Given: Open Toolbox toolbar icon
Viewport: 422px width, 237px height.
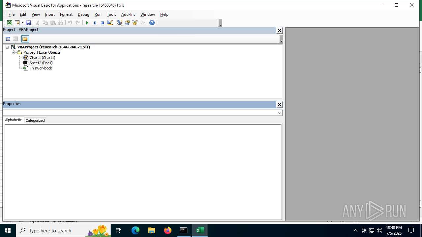Looking at the screenshot, I should [x=142, y=23].
